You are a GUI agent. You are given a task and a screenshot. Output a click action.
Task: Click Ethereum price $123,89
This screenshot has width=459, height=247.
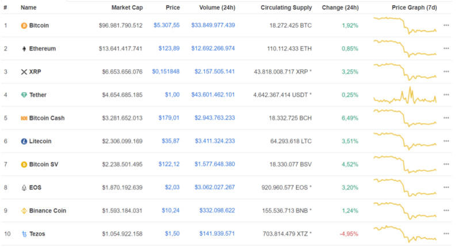point(169,48)
